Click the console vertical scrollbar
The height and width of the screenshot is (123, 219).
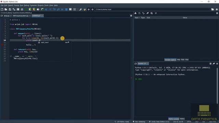coord(217,86)
